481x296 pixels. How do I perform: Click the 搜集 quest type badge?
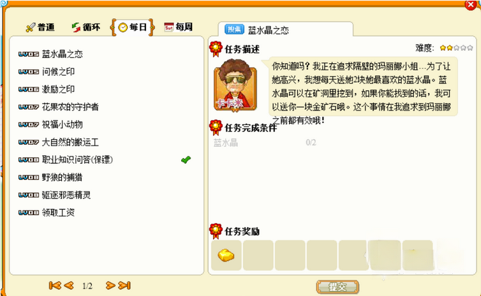point(234,29)
